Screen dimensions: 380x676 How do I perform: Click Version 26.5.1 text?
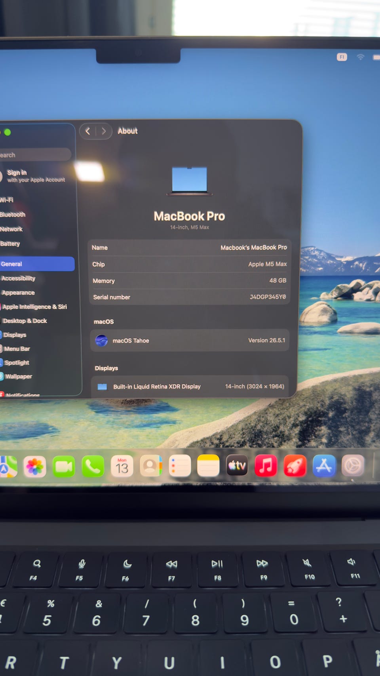[267, 341]
